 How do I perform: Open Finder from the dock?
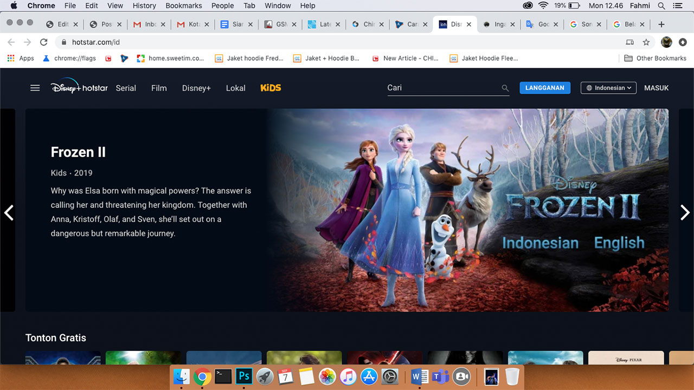[x=182, y=376]
